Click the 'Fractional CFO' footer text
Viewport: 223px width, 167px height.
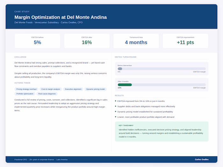click(21, 160)
